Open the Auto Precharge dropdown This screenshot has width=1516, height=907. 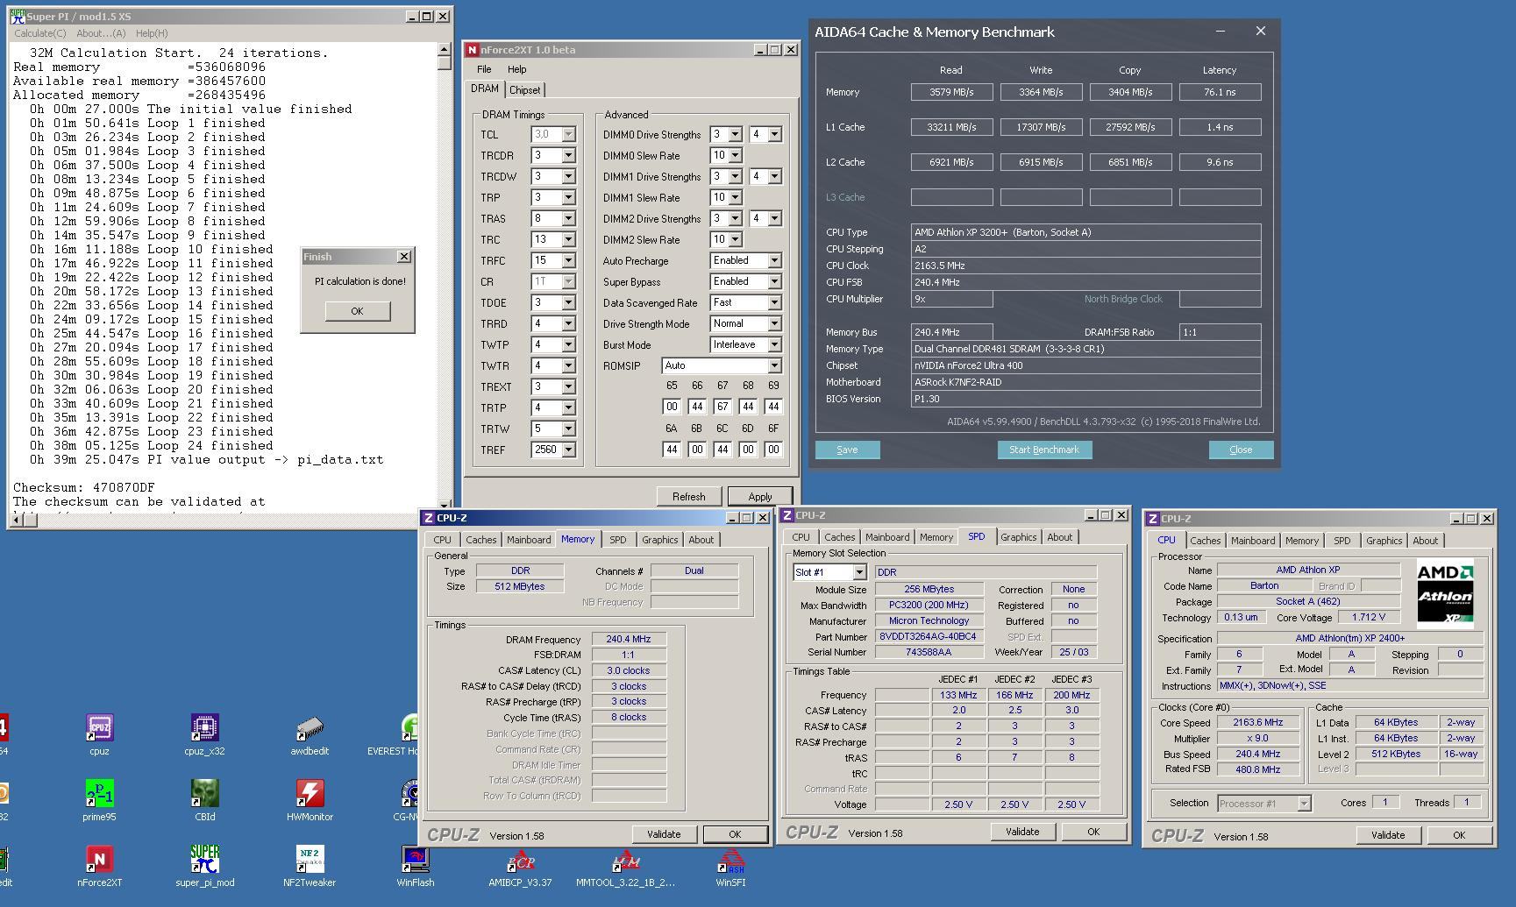774,261
